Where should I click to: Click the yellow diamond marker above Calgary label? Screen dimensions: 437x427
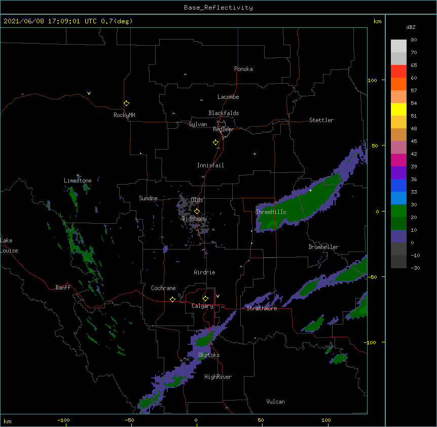coord(205,299)
